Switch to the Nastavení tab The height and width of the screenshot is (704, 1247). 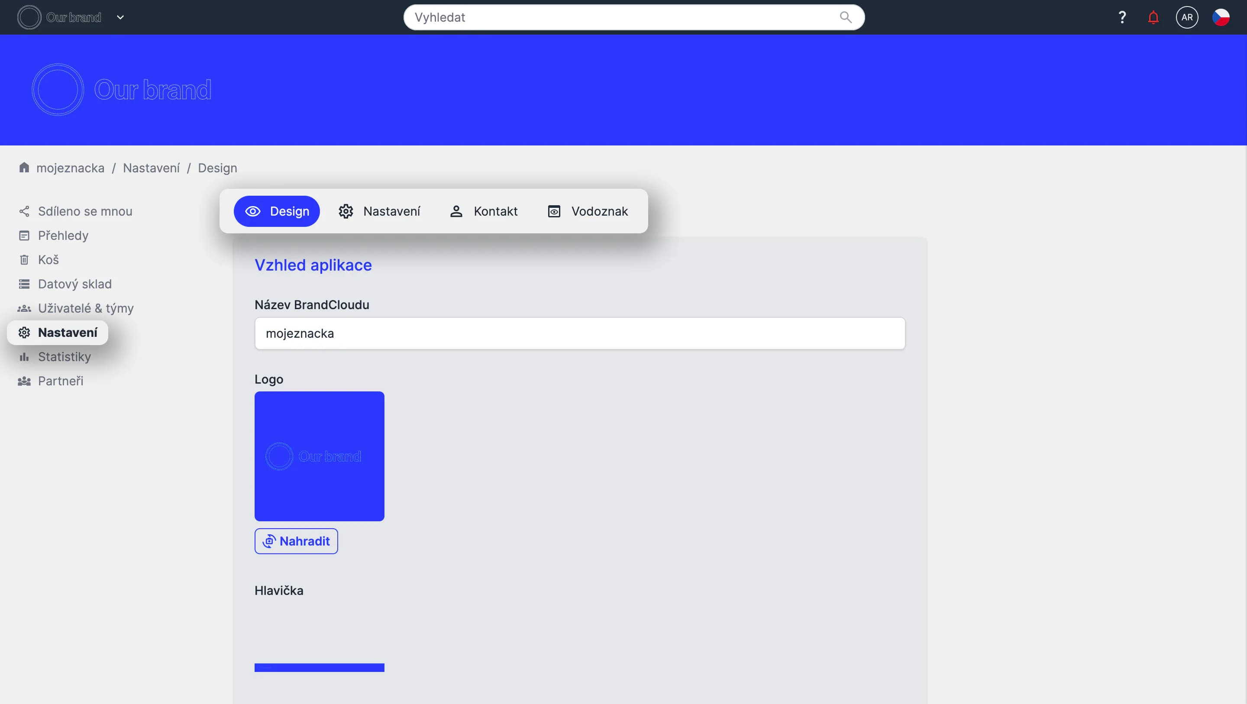(x=380, y=211)
